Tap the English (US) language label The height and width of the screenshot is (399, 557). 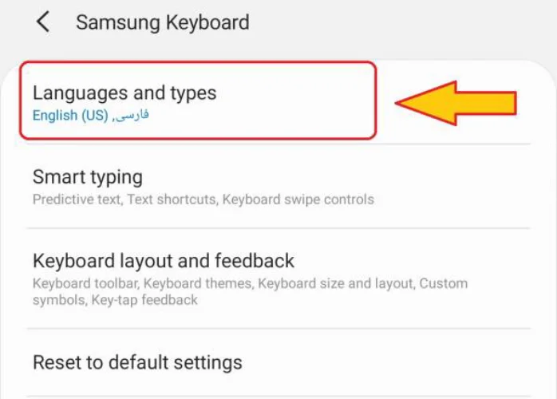pos(69,115)
